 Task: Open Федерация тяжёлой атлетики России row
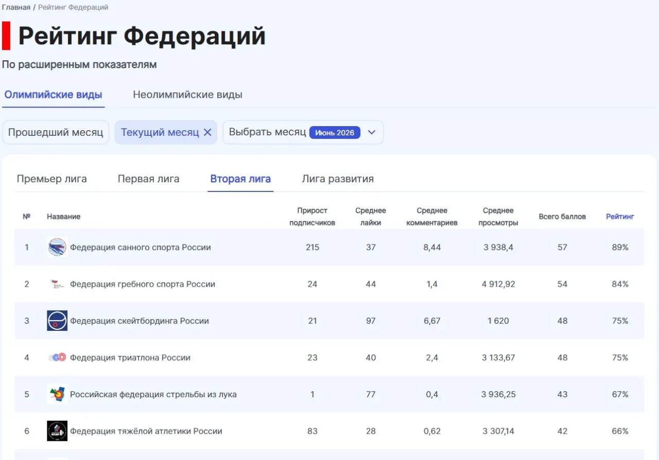pos(329,431)
